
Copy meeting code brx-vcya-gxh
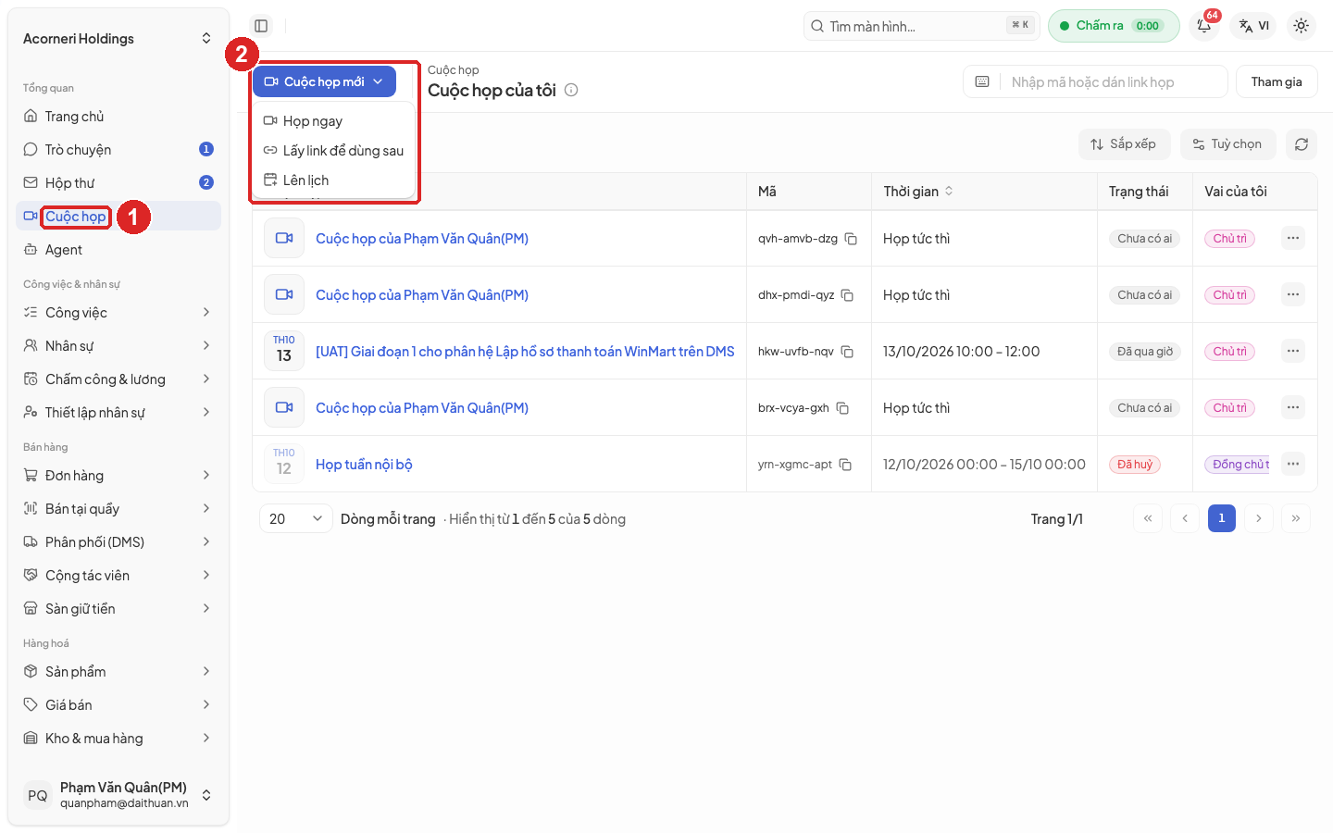pos(842,408)
